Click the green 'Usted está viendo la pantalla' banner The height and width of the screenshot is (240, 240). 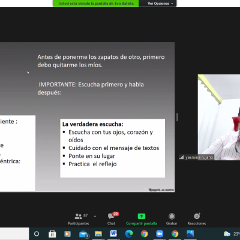point(96,4)
